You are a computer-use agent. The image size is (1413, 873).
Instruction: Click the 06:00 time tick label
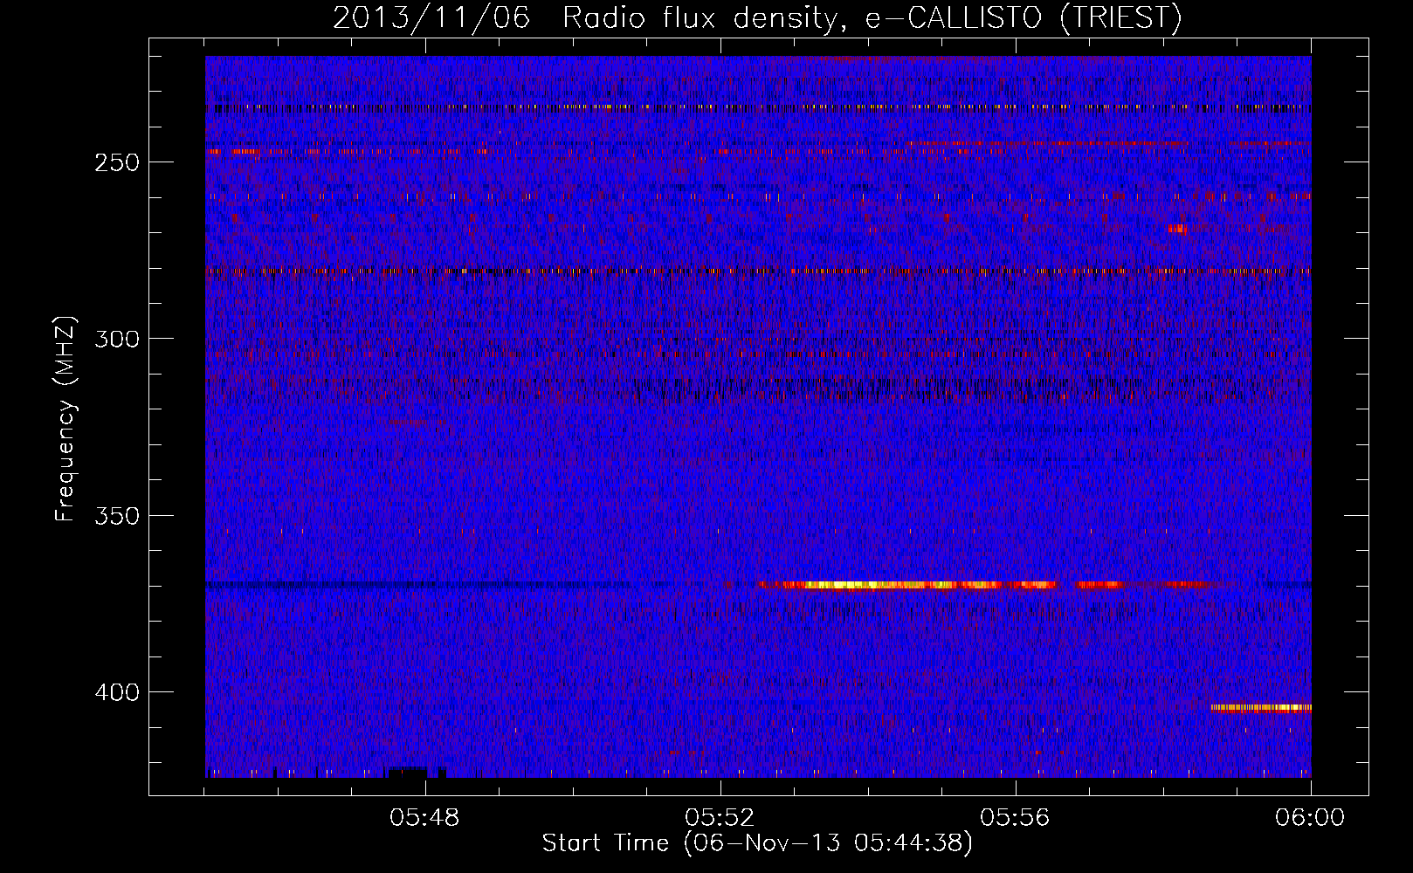tap(1310, 818)
